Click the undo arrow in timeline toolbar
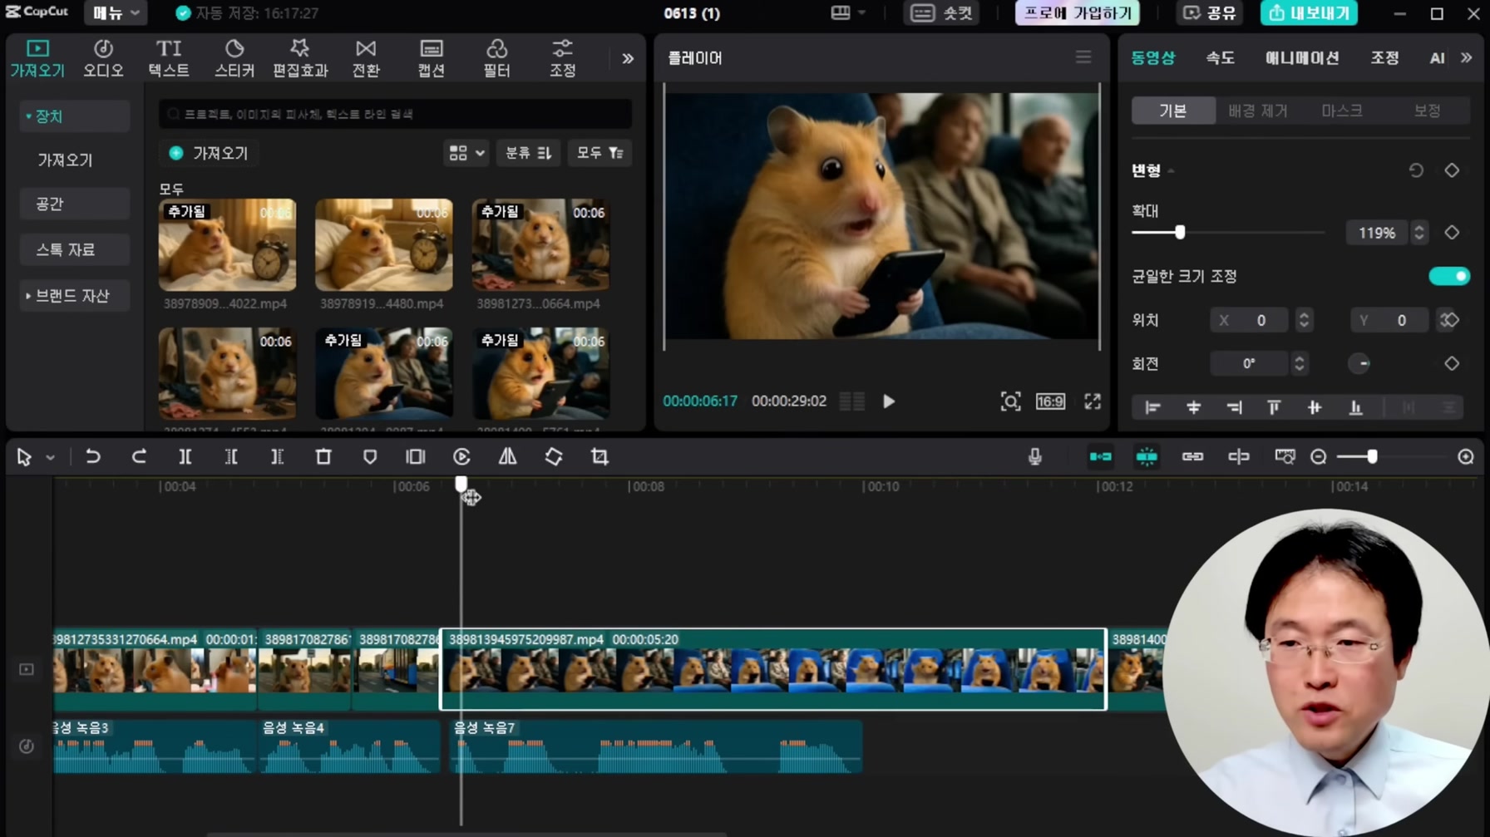 click(93, 456)
